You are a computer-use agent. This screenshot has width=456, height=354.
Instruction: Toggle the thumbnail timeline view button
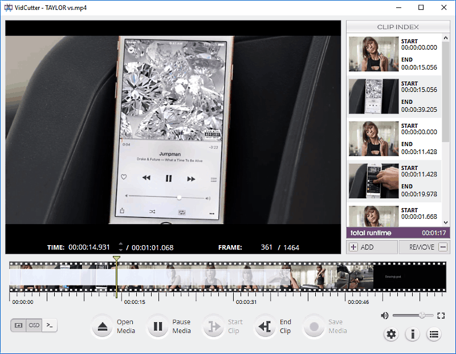pos(18,325)
